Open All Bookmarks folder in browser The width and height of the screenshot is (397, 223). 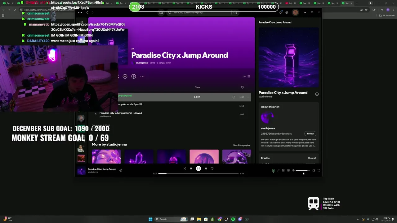387,15
